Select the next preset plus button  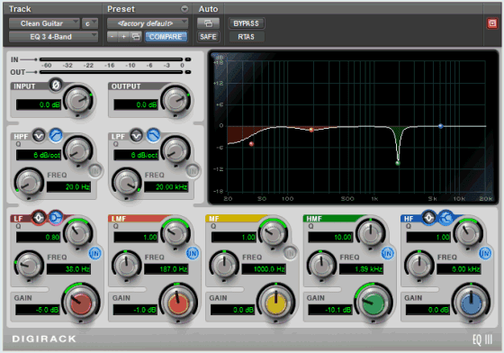point(124,37)
